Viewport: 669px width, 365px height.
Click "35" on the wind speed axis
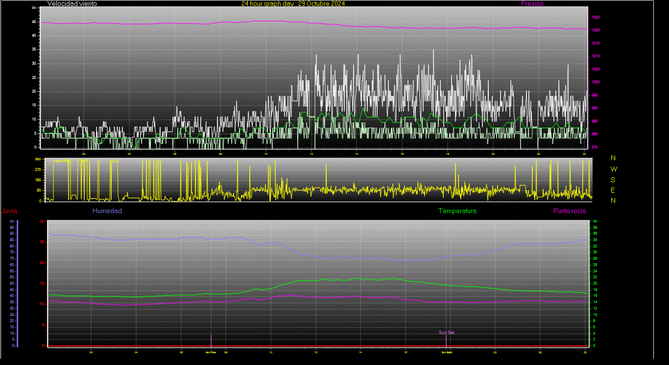pyautogui.click(x=33, y=49)
